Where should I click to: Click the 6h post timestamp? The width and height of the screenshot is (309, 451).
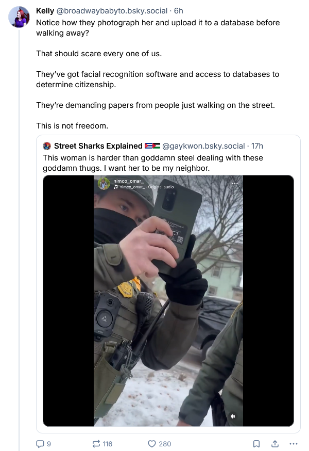(x=178, y=10)
